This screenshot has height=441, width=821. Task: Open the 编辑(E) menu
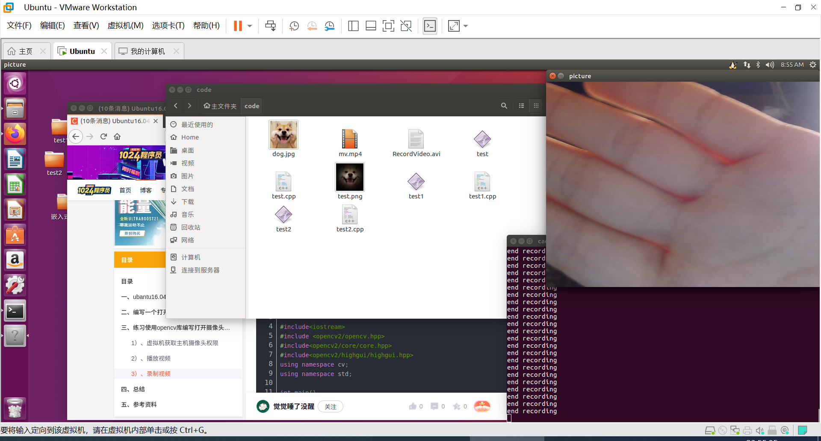53,26
